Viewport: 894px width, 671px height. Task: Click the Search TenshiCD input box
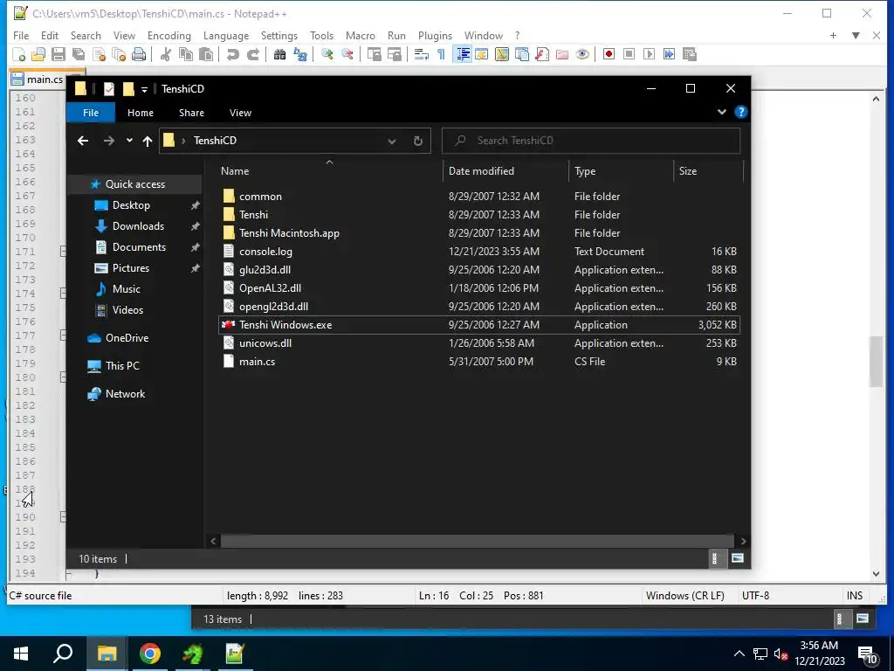[591, 141]
